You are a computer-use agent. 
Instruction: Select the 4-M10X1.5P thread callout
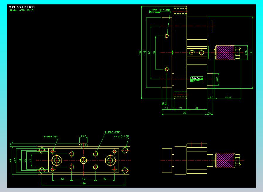[122, 136]
